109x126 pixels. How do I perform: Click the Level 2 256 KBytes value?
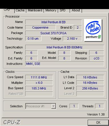[90, 88]
